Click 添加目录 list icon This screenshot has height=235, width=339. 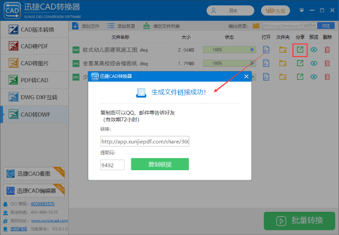click(111, 26)
